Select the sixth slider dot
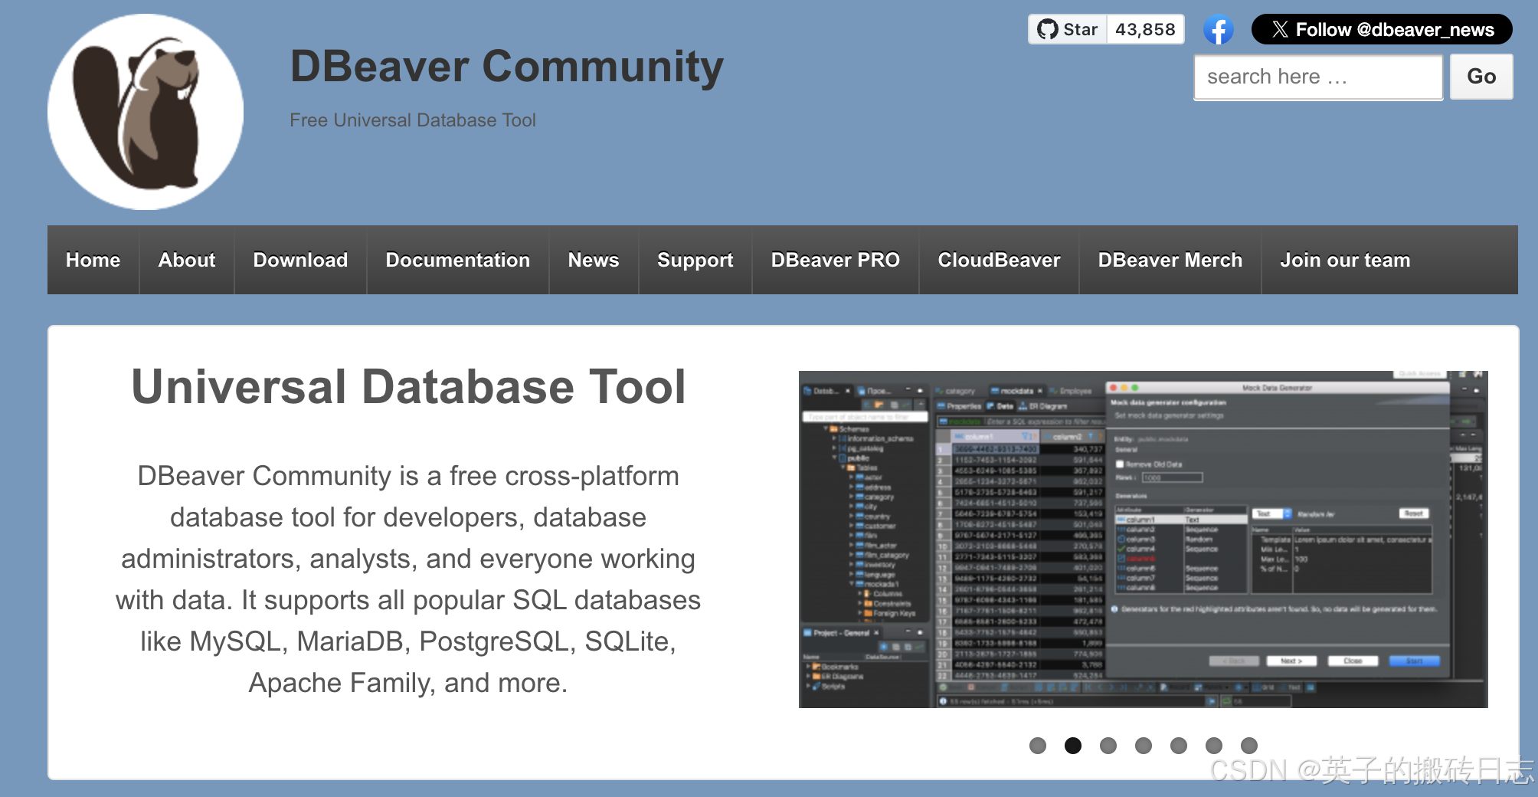The width and height of the screenshot is (1538, 797). [x=1214, y=746]
